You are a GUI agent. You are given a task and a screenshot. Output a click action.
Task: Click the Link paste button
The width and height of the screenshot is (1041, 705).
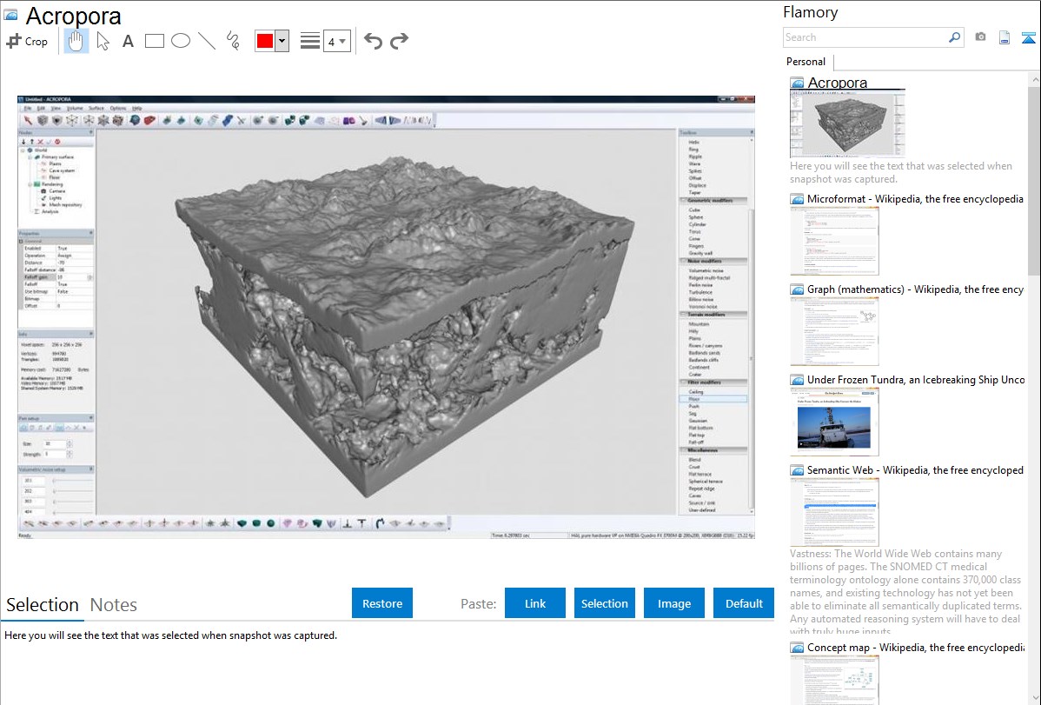pyautogui.click(x=535, y=603)
